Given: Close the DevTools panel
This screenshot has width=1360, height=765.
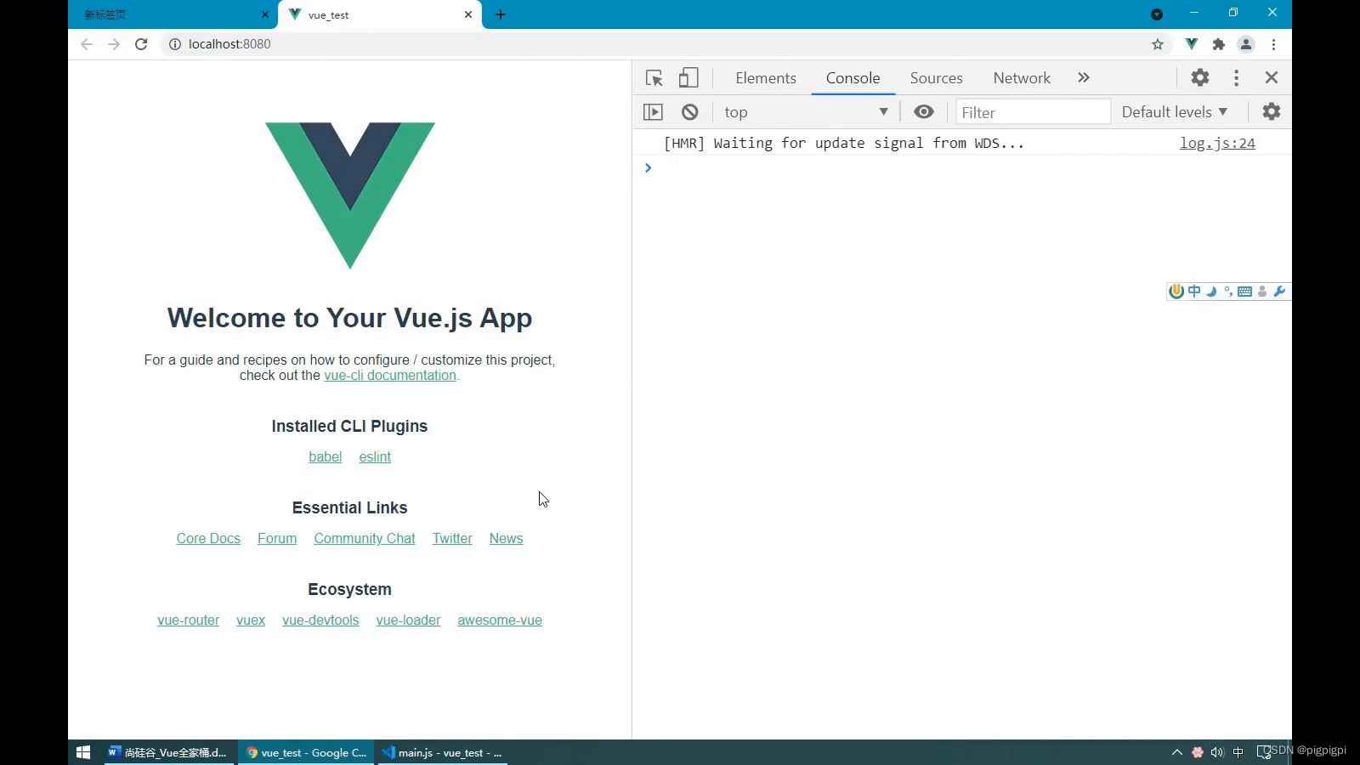Looking at the screenshot, I should pos(1272,78).
